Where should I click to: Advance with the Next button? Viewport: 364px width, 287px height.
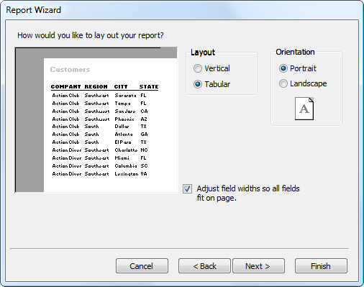pos(258,266)
